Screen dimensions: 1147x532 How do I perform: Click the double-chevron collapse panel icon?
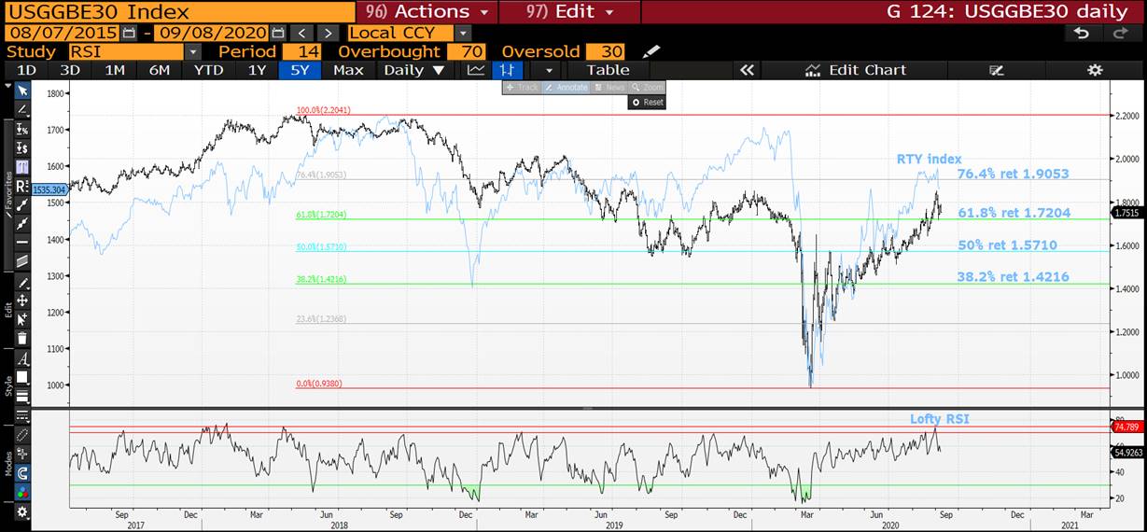point(746,70)
